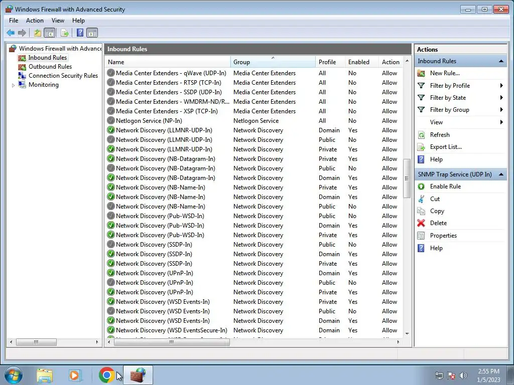Sort rules by the Group column header
Viewport: 514px width, 385px height.
coord(273,62)
